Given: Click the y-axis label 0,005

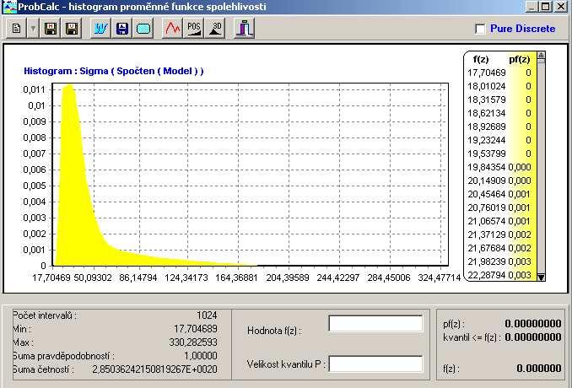Looking at the screenshot, I should [34, 186].
